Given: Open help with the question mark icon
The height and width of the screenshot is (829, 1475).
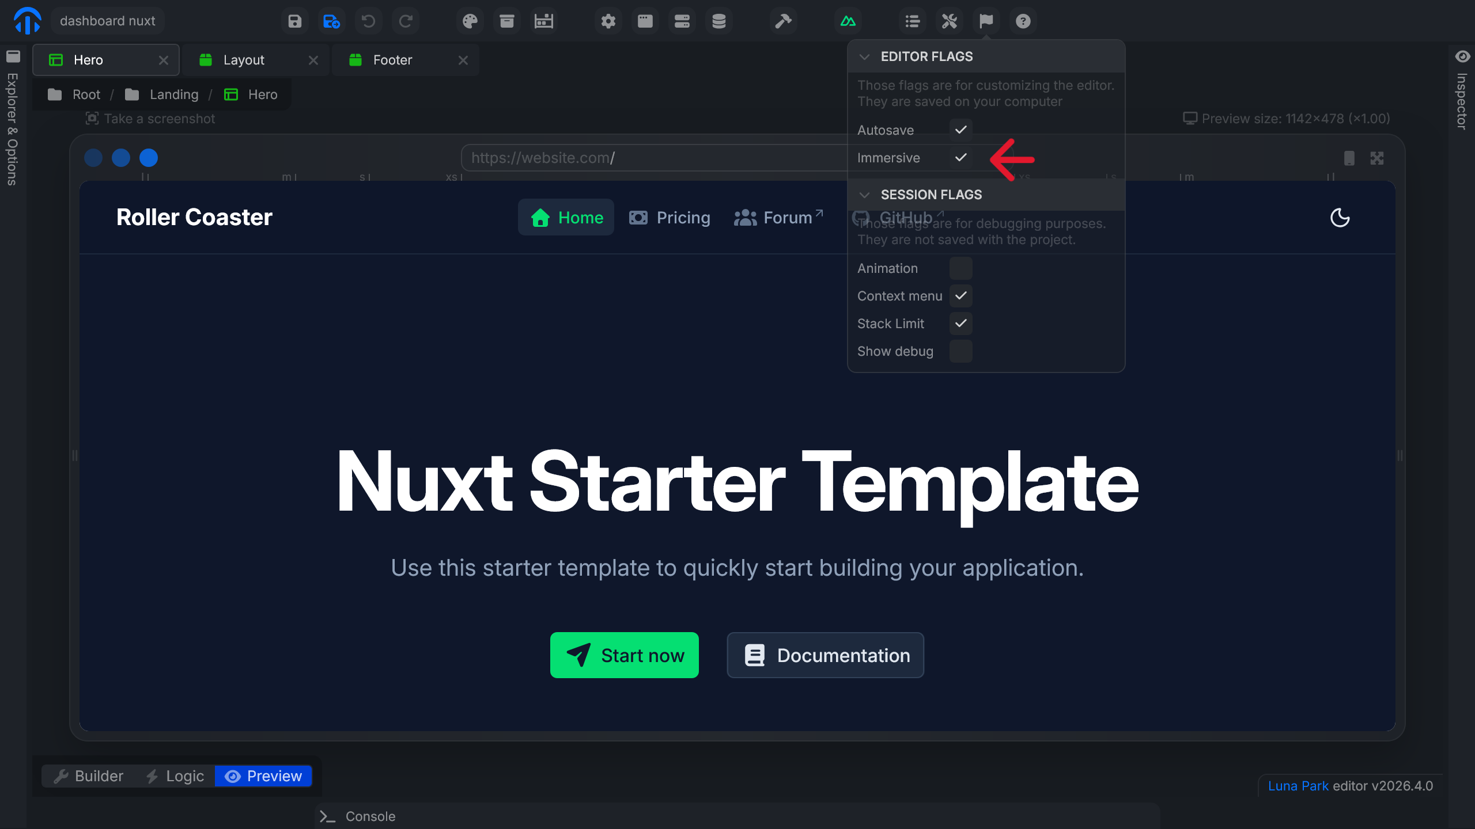Looking at the screenshot, I should pos(1023,21).
